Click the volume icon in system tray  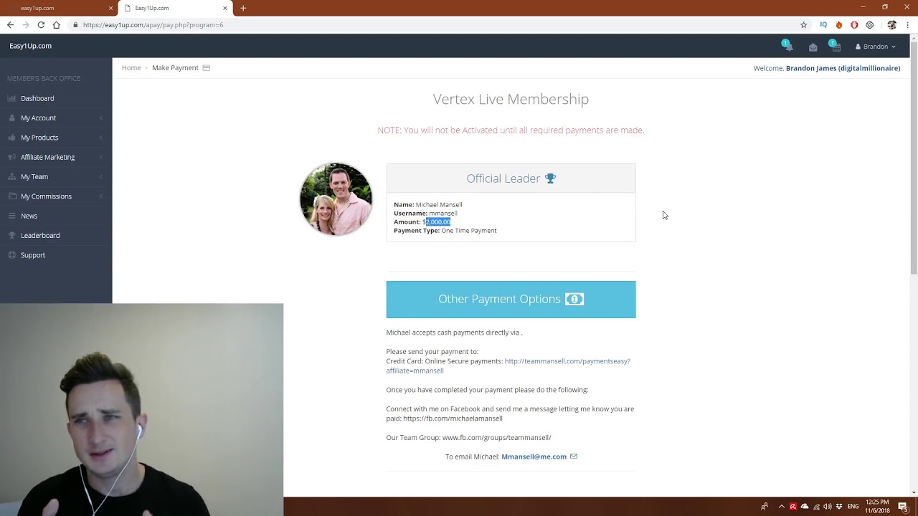tap(828, 507)
